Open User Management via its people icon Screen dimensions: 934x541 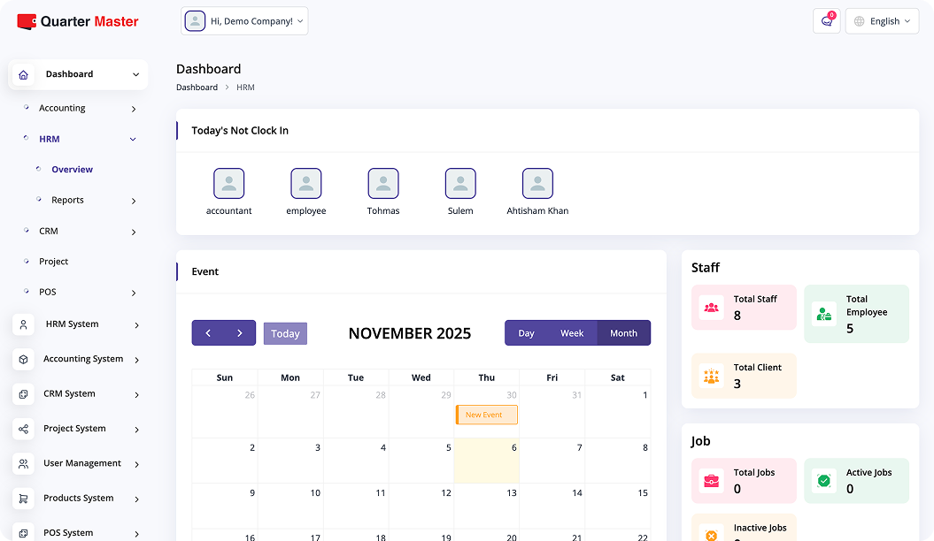click(23, 463)
